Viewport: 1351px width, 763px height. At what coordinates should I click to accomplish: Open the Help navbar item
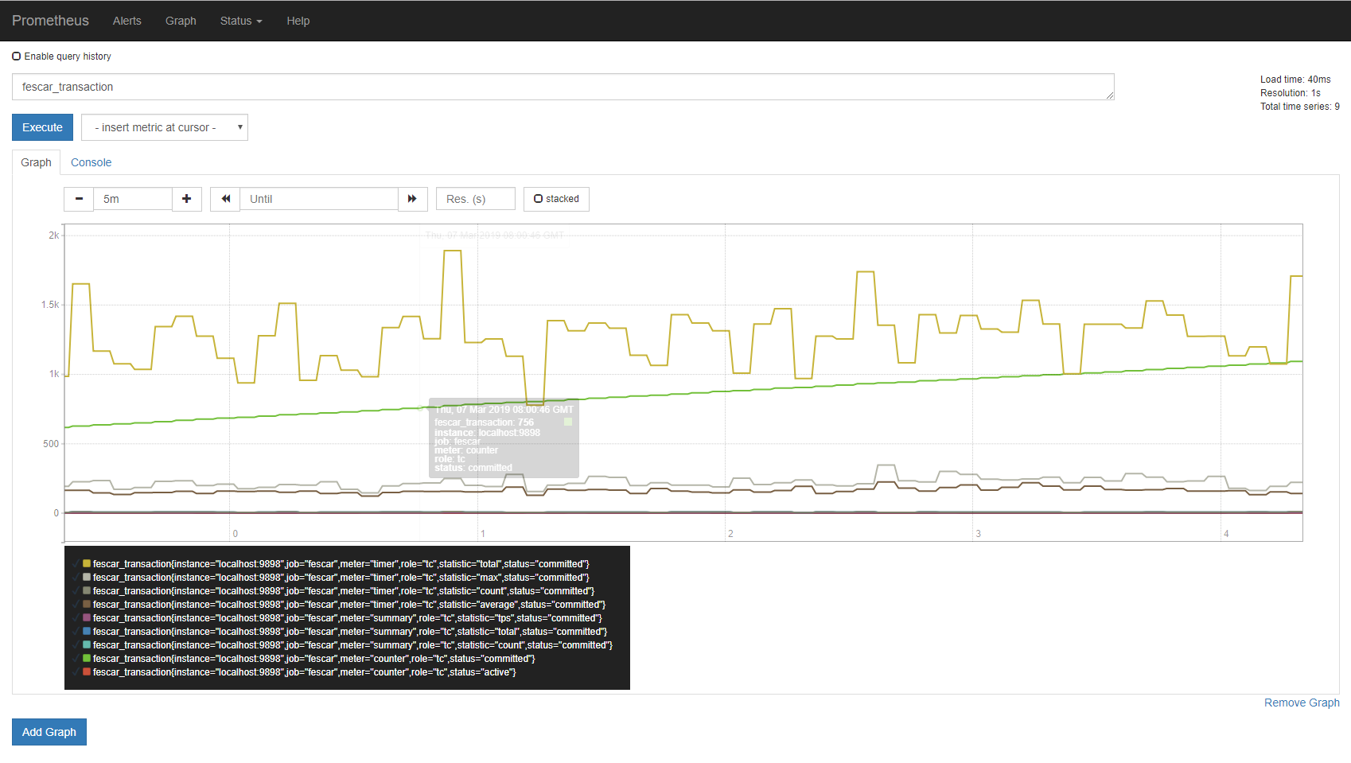[298, 21]
